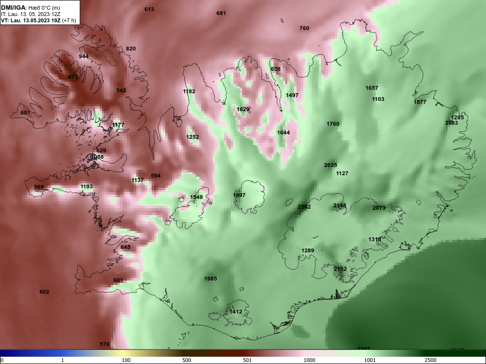Click the 1548 height value
This screenshot has height=364, width=486.
click(196, 197)
